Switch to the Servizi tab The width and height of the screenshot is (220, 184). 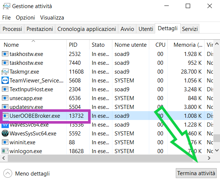click(190, 29)
